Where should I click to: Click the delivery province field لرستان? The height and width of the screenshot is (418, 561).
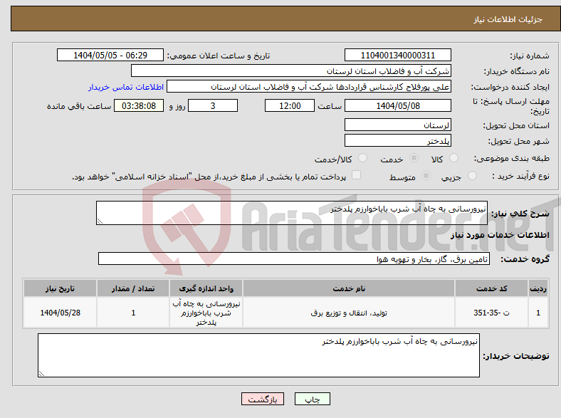point(397,125)
